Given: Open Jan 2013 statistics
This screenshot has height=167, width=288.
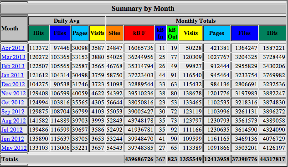Looking at the screenshot, I should (12, 75).
